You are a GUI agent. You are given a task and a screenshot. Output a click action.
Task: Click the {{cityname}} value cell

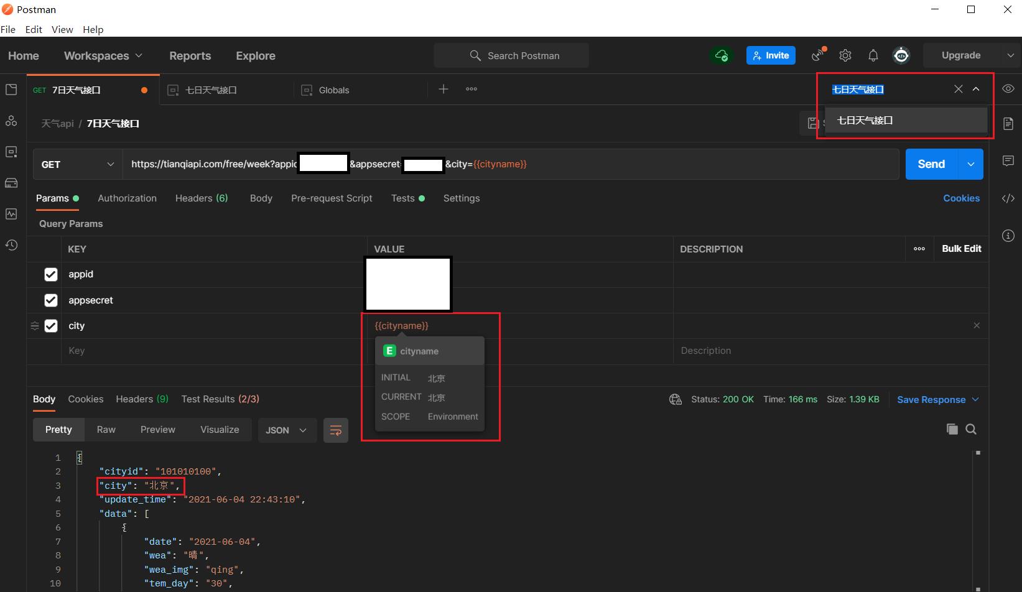[x=520, y=326]
